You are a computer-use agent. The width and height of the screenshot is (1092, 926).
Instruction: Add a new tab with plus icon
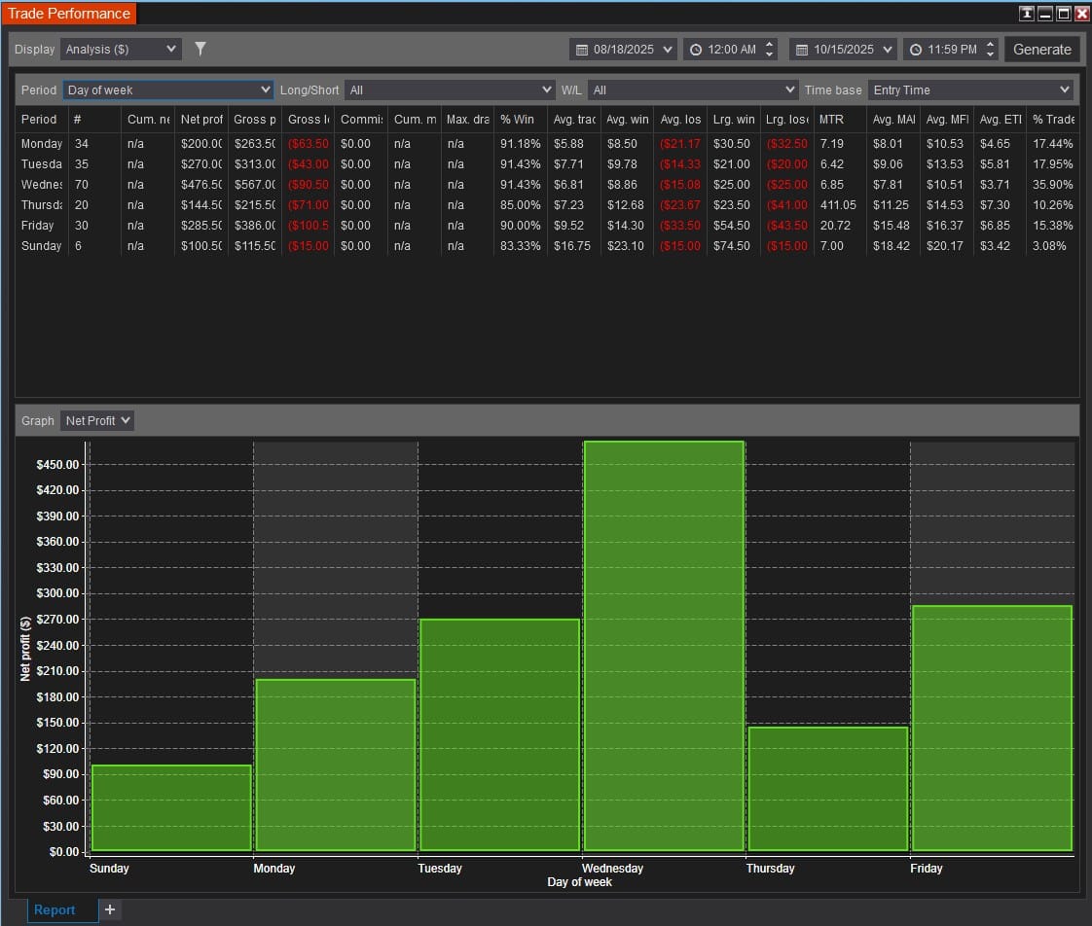[x=110, y=909]
